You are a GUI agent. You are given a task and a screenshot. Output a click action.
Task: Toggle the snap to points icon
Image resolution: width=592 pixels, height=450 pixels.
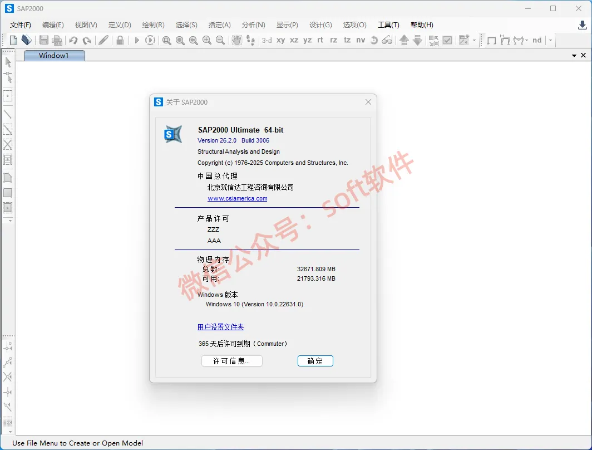8,347
